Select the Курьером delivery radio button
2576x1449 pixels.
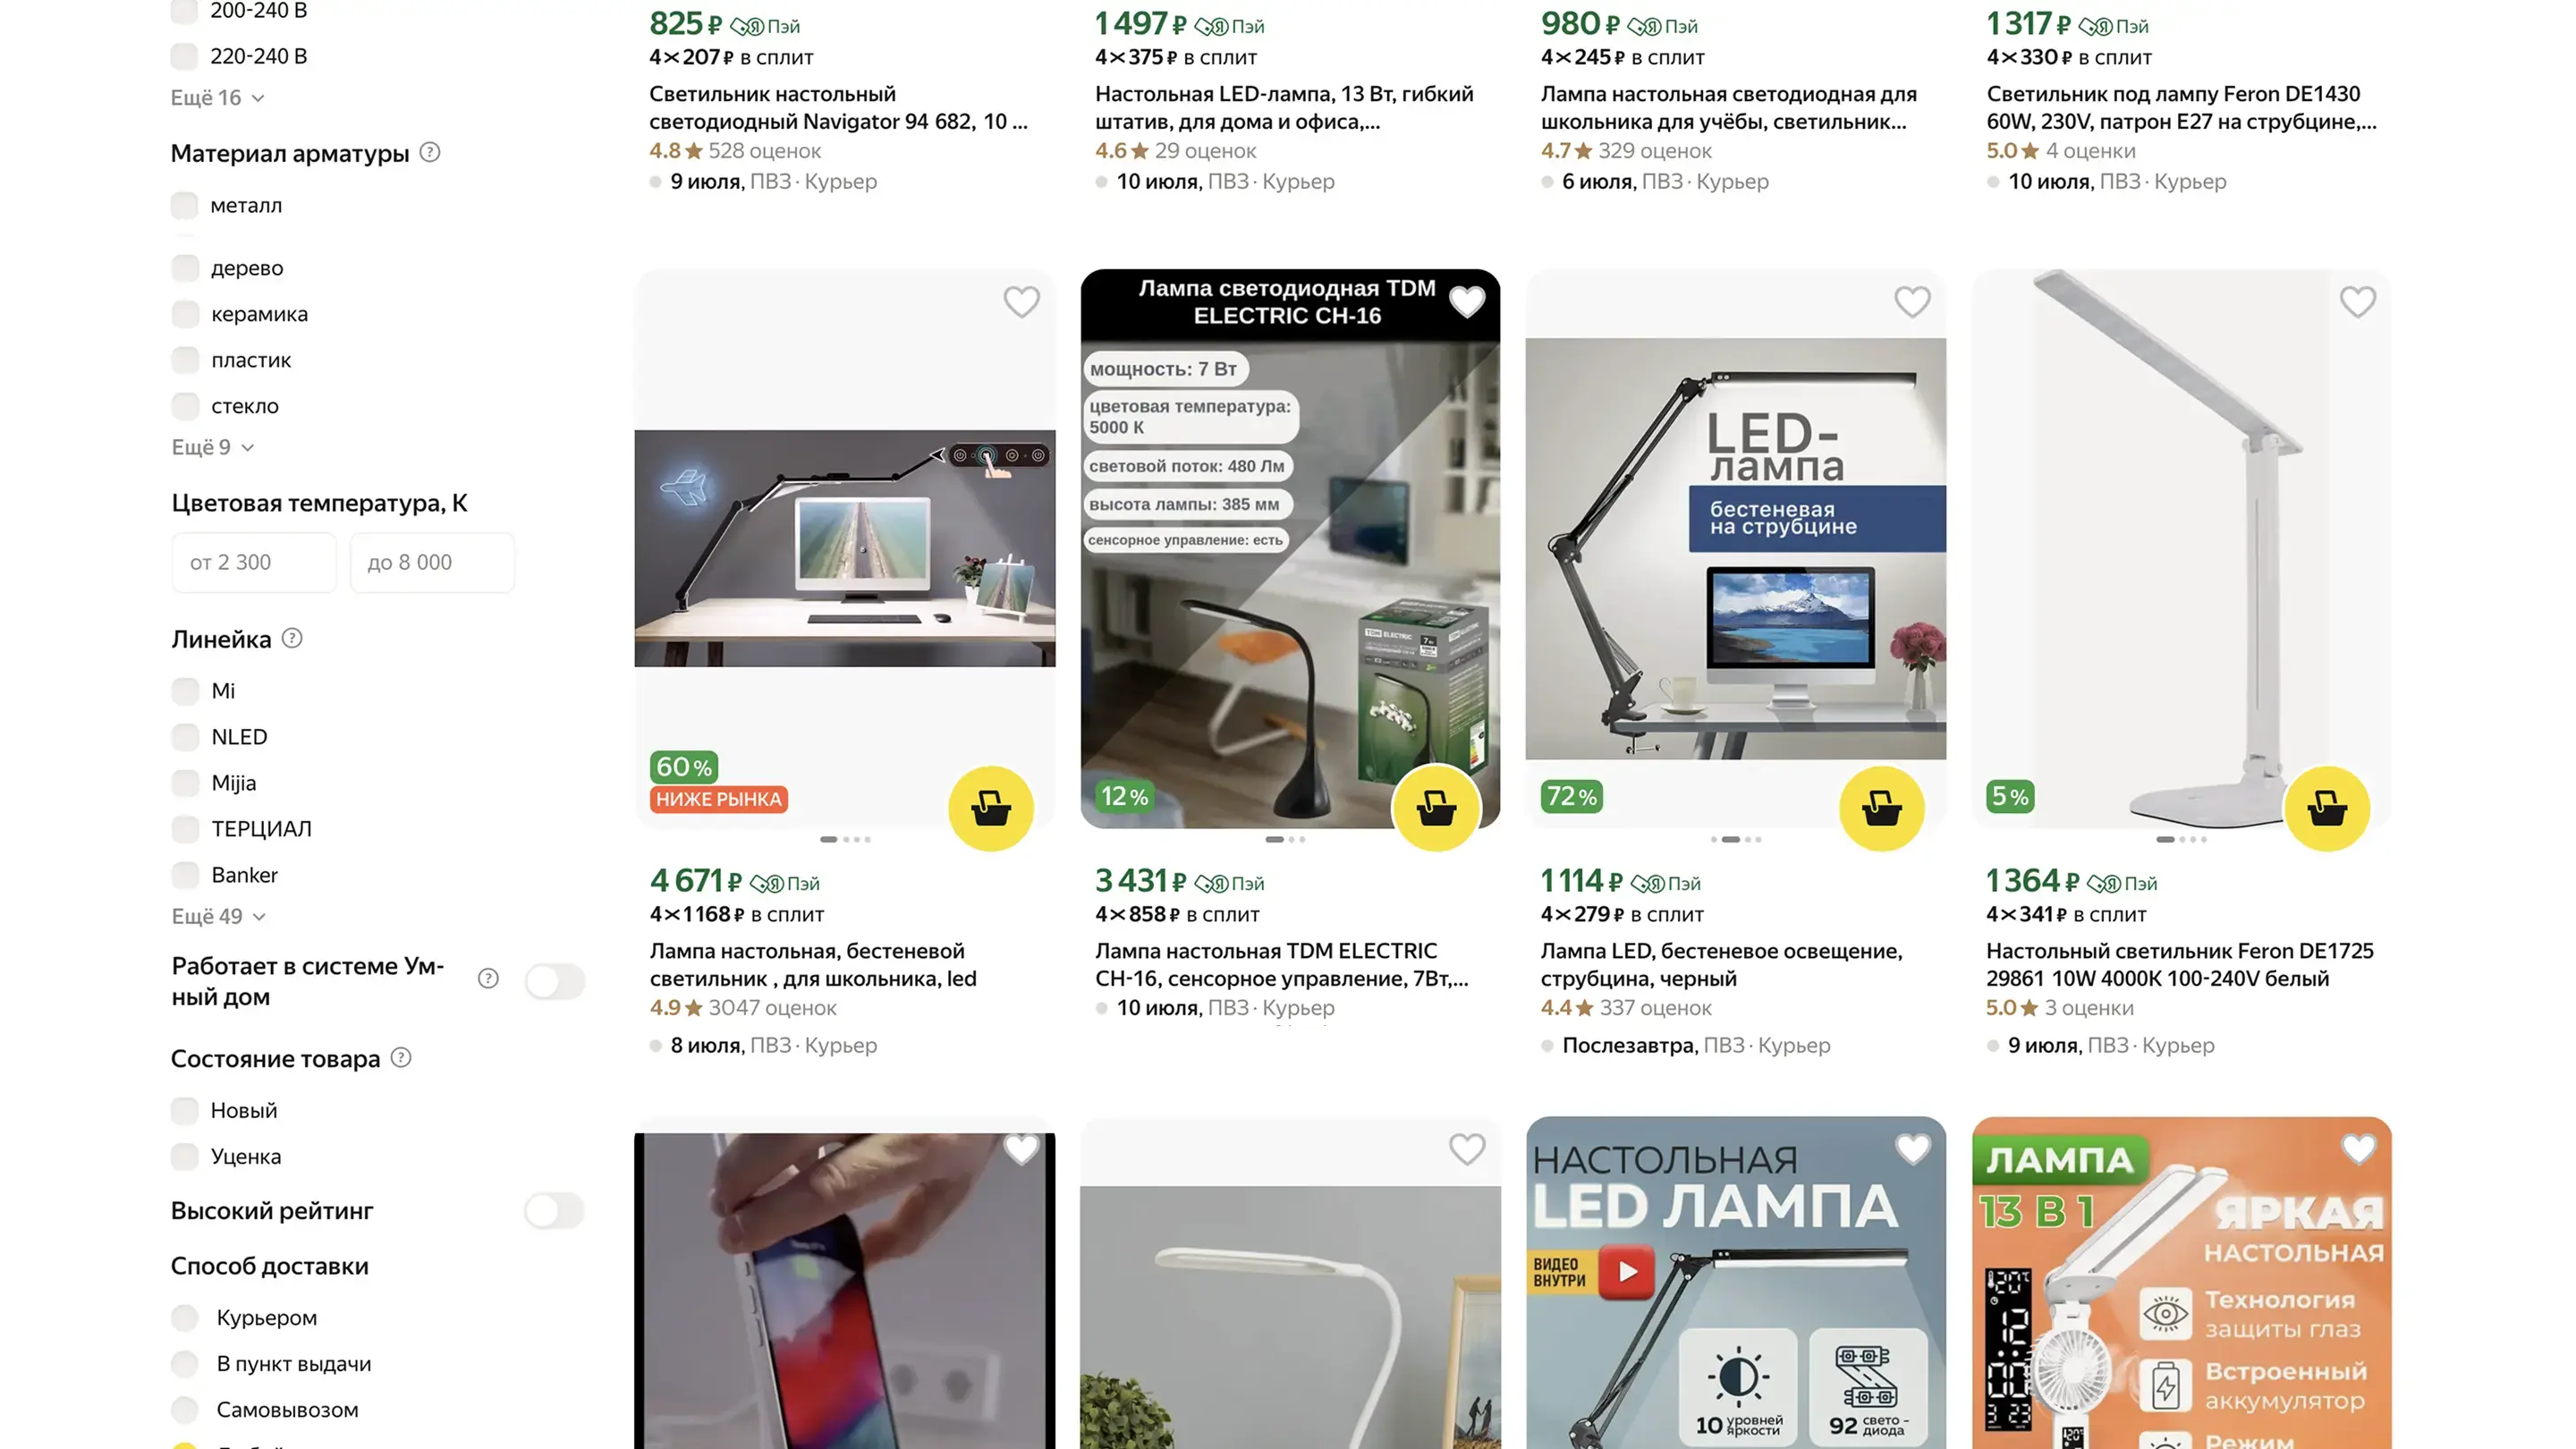click(185, 1318)
